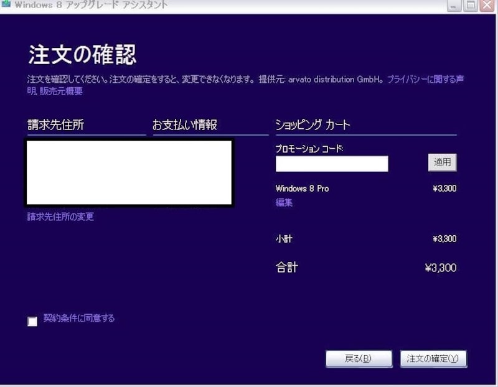Viewport: 498px width, 387px height.
Task: Select the 請求先住所 section header
Action: pos(56,124)
